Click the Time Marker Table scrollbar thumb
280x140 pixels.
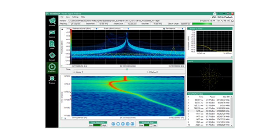[232, 107]
